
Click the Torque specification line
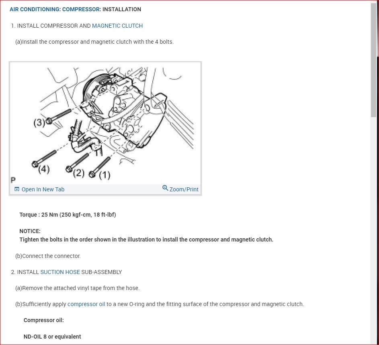pyautogui.click(x=68, y=215)
